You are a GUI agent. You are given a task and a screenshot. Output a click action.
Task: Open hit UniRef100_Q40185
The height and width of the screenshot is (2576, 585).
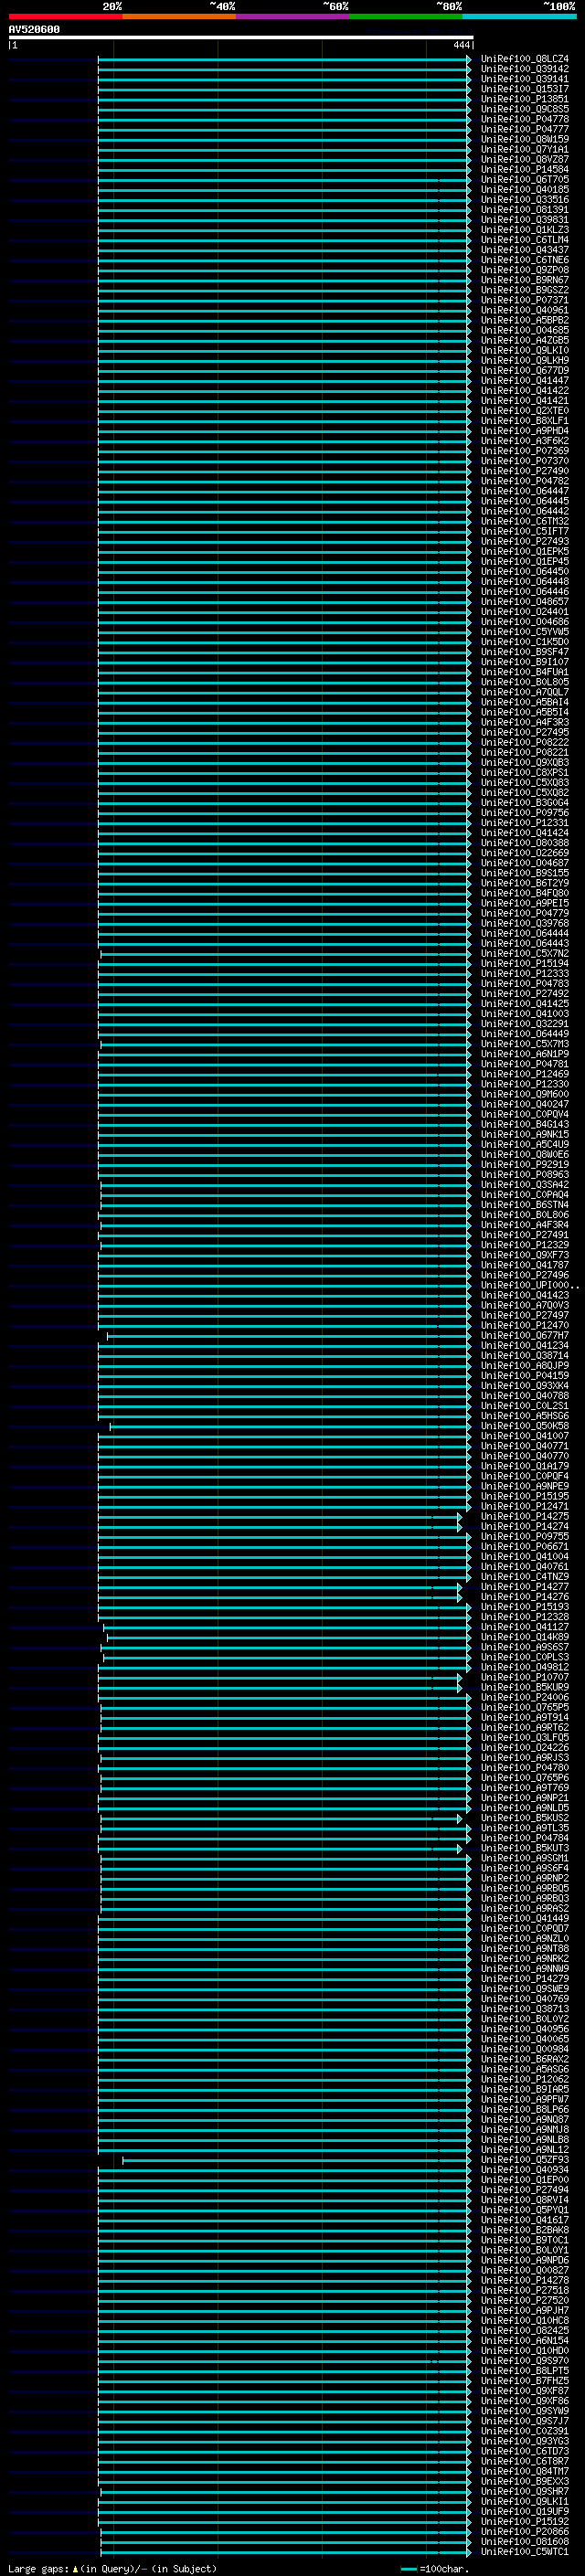525,189
